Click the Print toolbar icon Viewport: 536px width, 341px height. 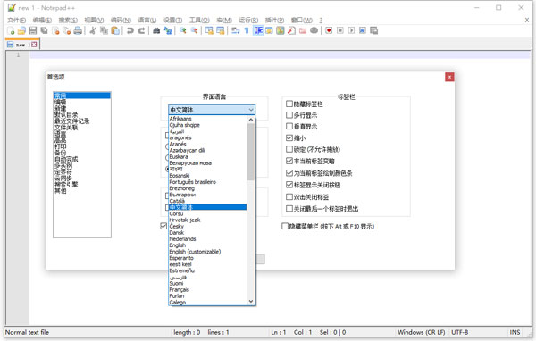[x=78, y=30]
